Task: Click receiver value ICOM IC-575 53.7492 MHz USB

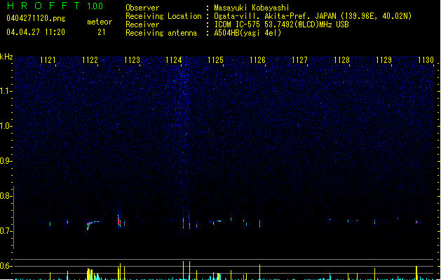Action: click(282, 24)
